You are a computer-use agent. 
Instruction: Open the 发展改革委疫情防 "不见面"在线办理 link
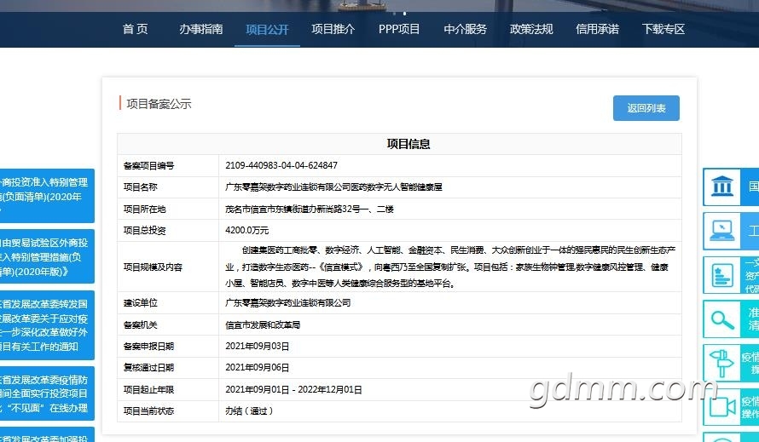tap(47, 393)
